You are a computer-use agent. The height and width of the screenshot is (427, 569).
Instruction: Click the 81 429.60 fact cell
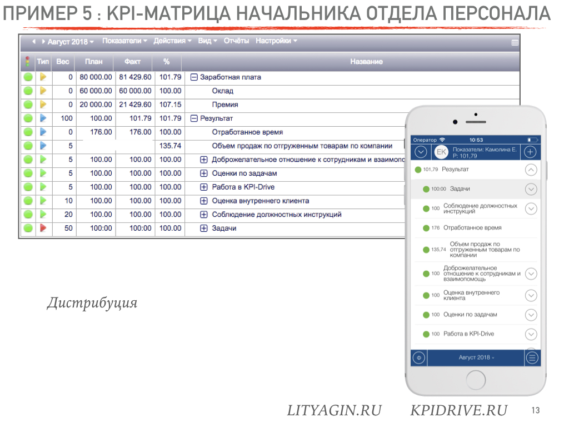[135, 77]
